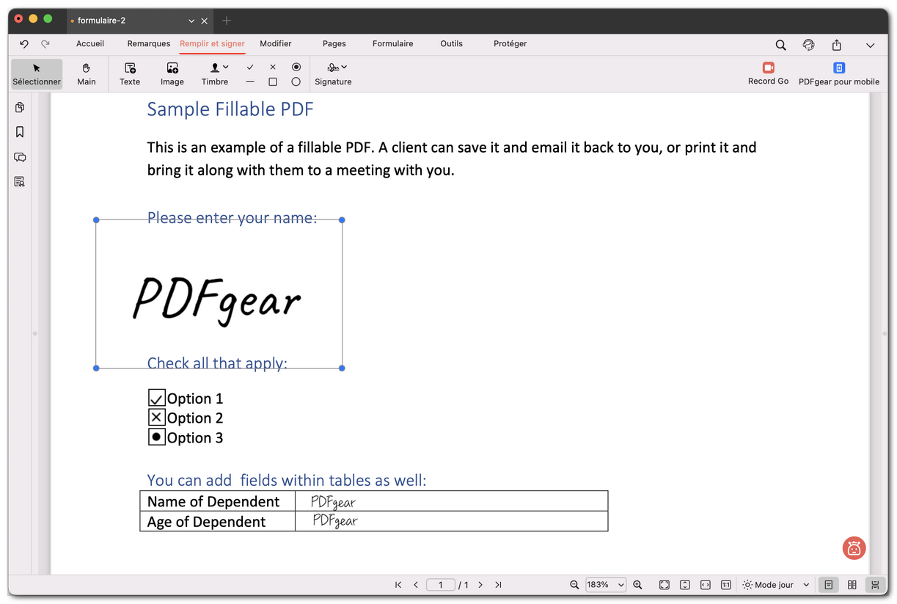Show the comments panel in the sidebar
Screen dimensions: 897x604
[20, 157]
